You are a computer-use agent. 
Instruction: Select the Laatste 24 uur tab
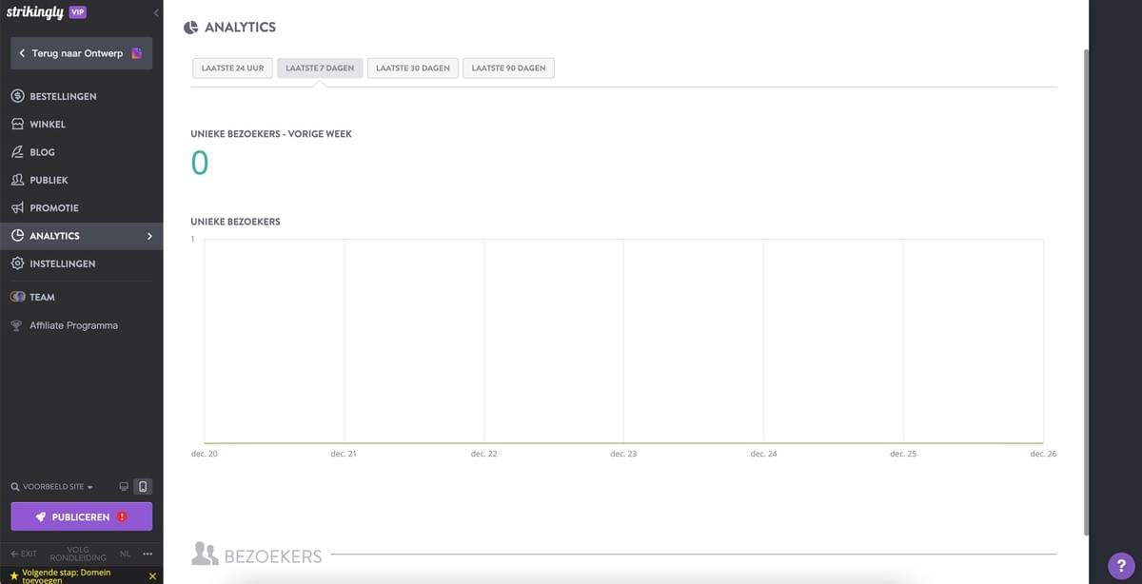232,68
